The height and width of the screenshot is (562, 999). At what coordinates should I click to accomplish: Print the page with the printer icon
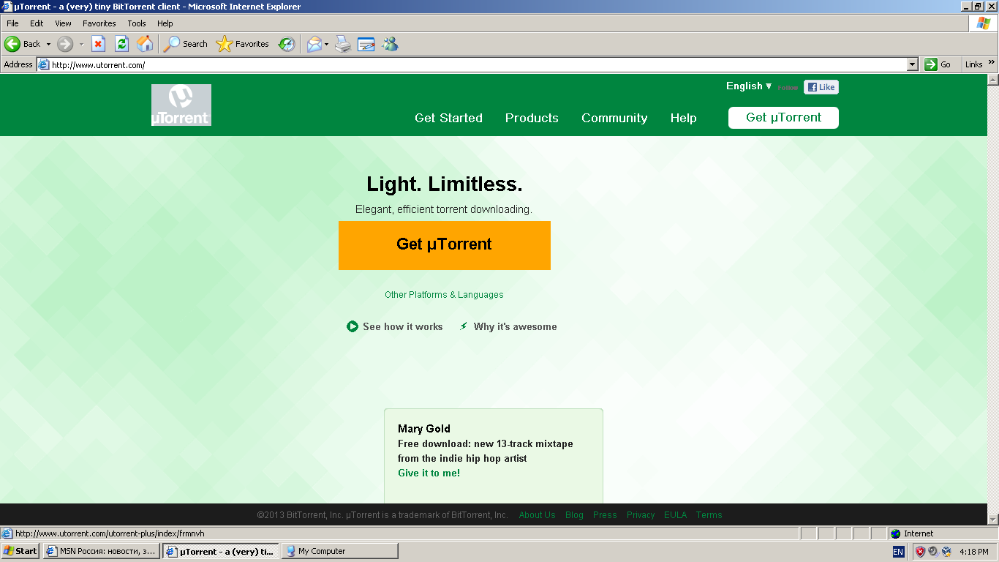click(343, 44)
